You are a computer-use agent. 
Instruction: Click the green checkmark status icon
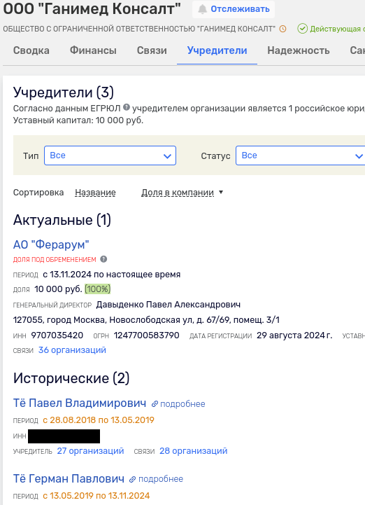[302, 29]
